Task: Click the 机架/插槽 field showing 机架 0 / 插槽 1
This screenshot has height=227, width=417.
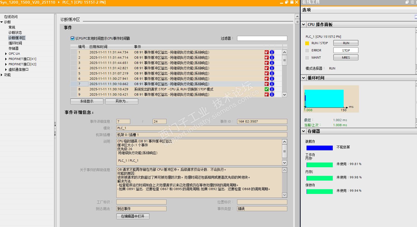Action: 202,135
